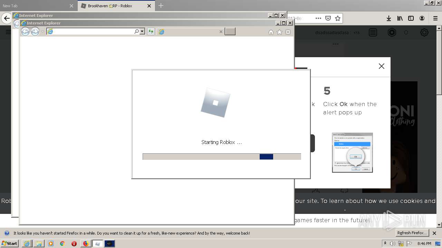442x248 pixels.
Task: Close the Roblox install instructions dialog
Action: [x=382, y=66]
